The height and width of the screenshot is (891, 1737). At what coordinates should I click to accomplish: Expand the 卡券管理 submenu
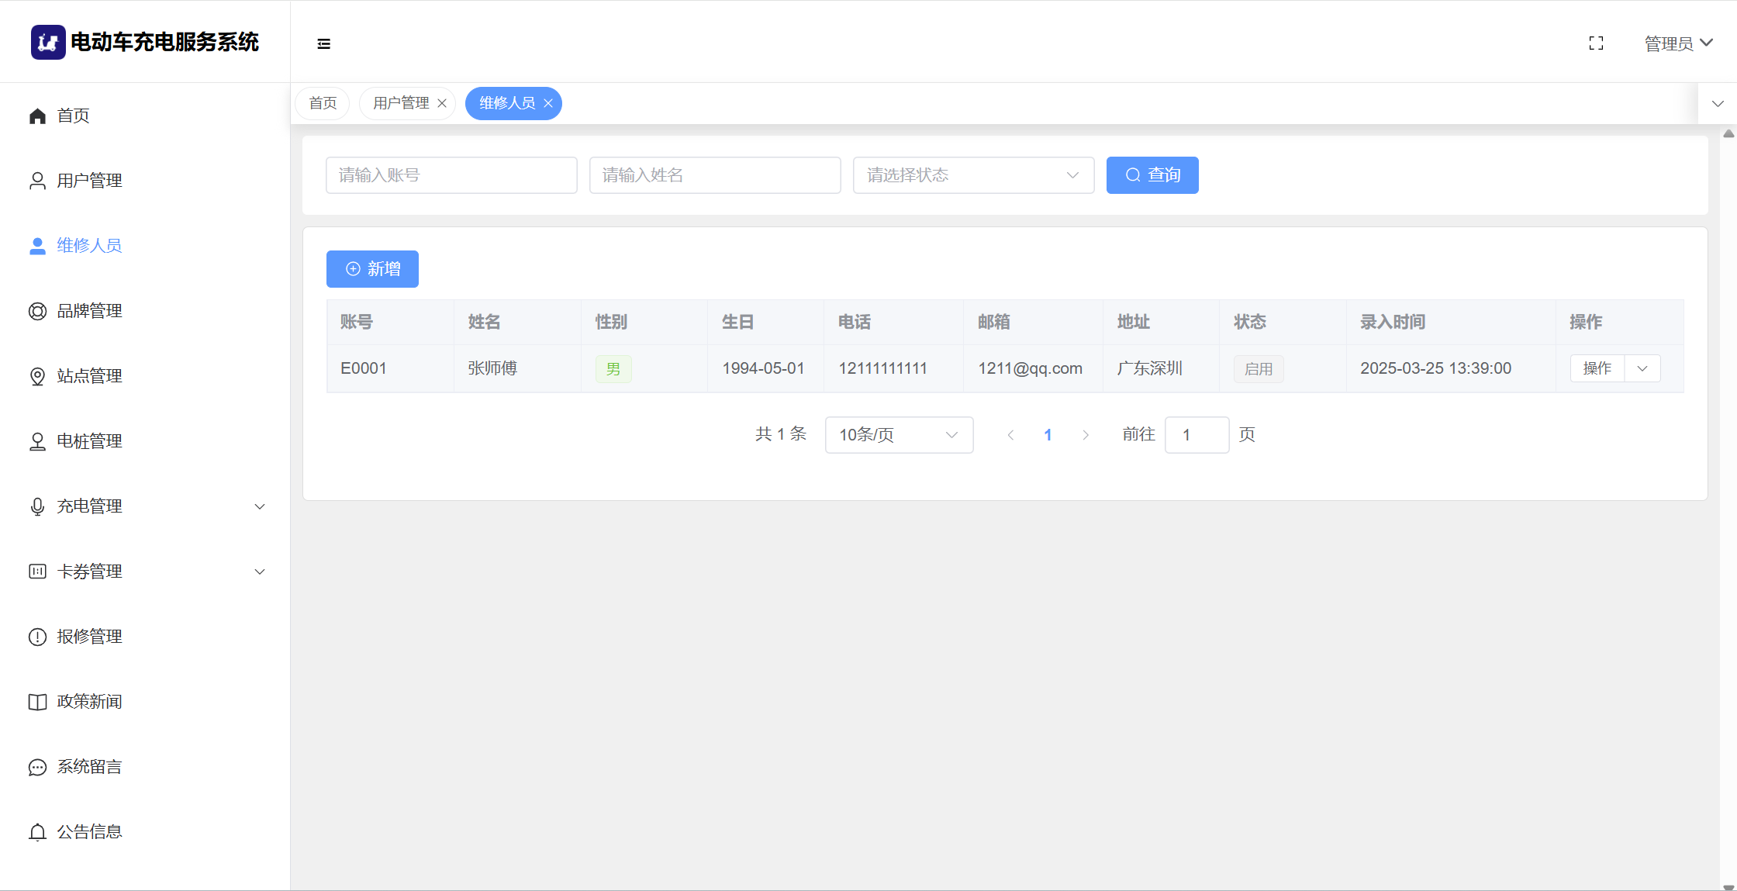tap(260, 572)
